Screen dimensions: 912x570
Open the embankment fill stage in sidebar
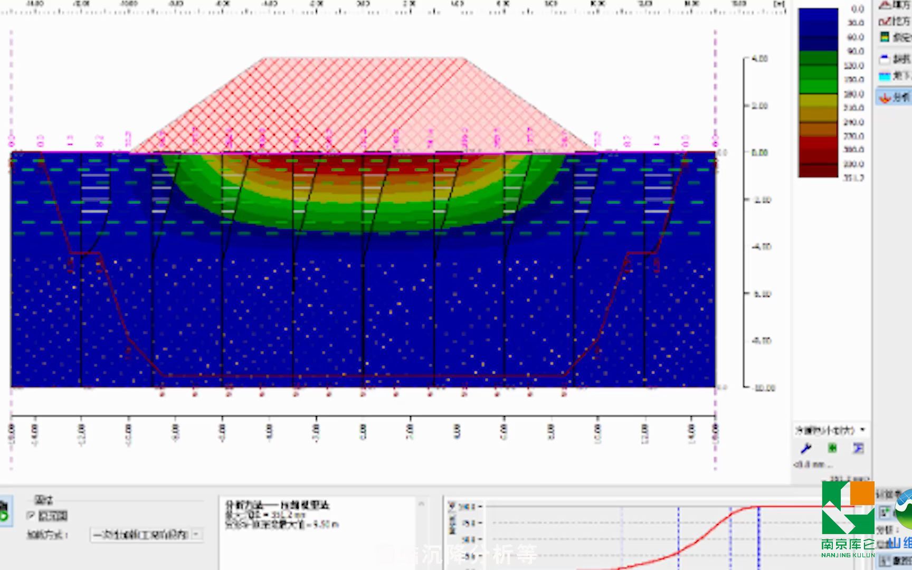tap(895, 5)
